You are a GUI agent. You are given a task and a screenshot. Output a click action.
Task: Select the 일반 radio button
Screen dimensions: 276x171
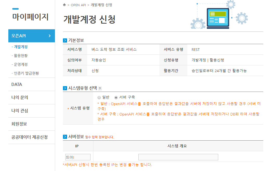coord(99,98)
